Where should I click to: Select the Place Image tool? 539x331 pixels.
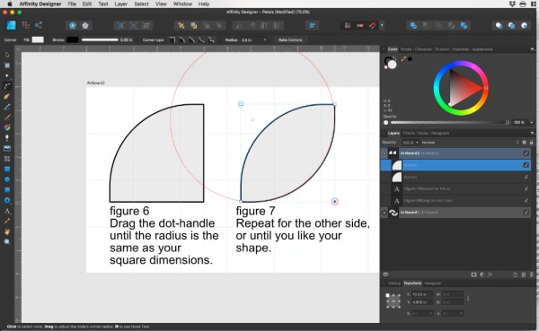click(7, 148)
